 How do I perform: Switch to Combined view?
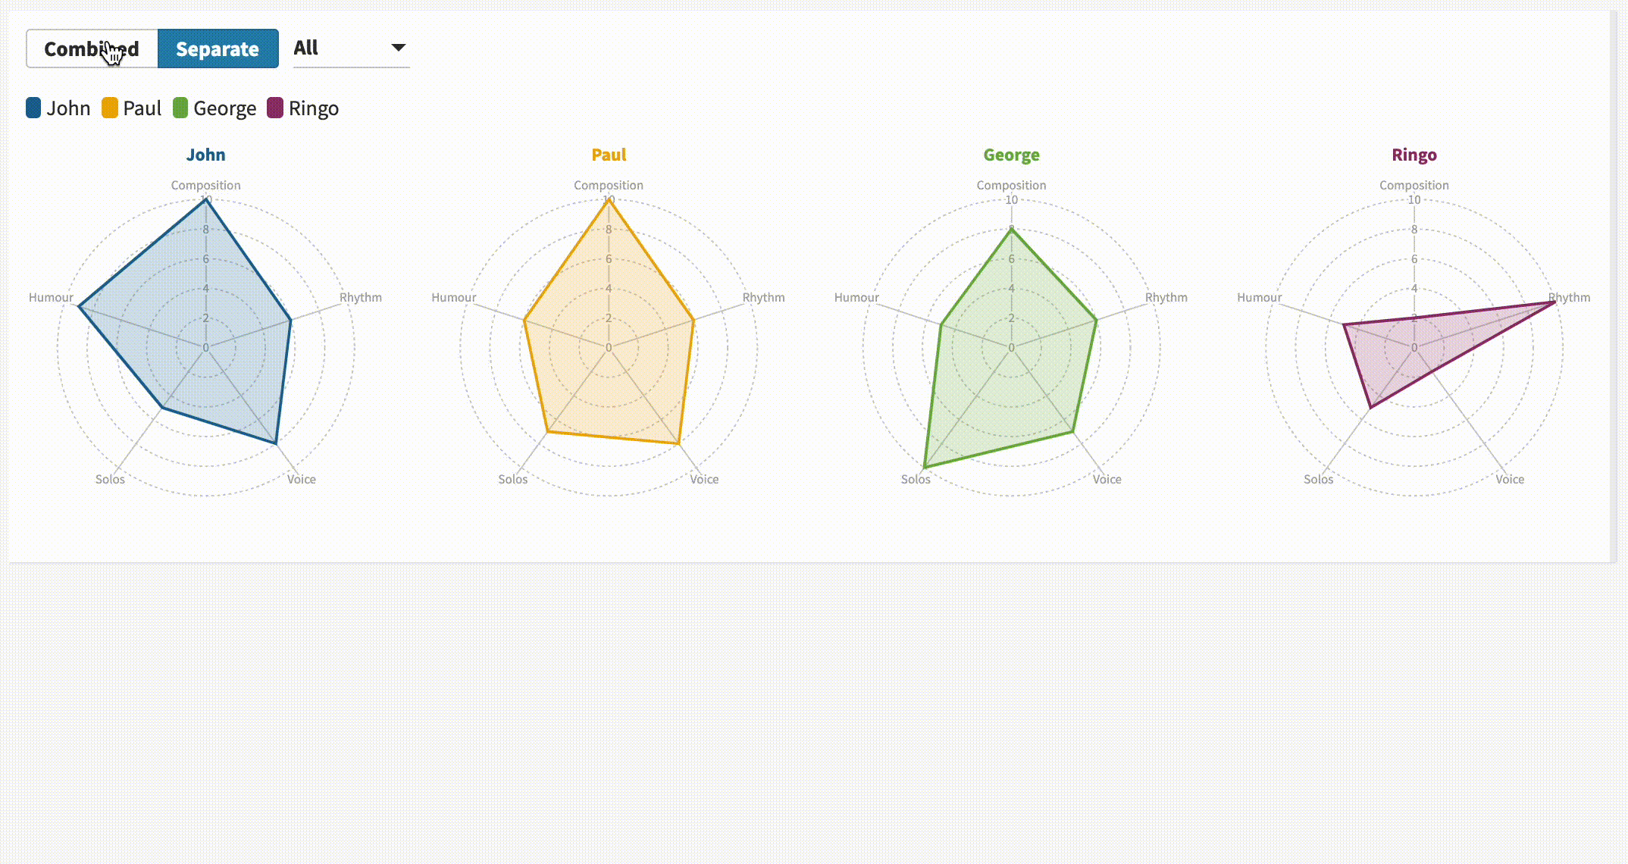[92, 49]
